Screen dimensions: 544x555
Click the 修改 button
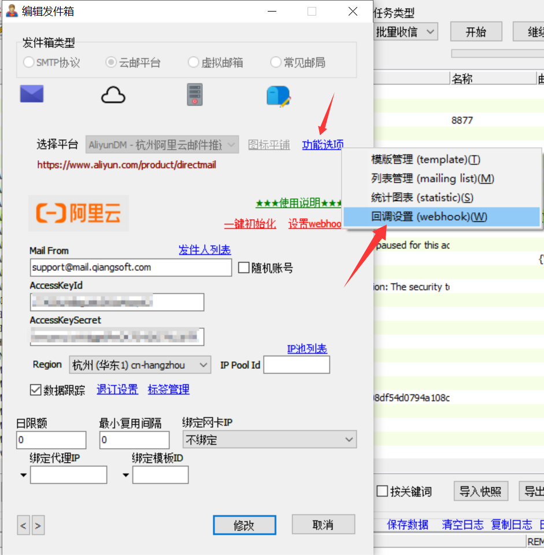coord(244,525)
